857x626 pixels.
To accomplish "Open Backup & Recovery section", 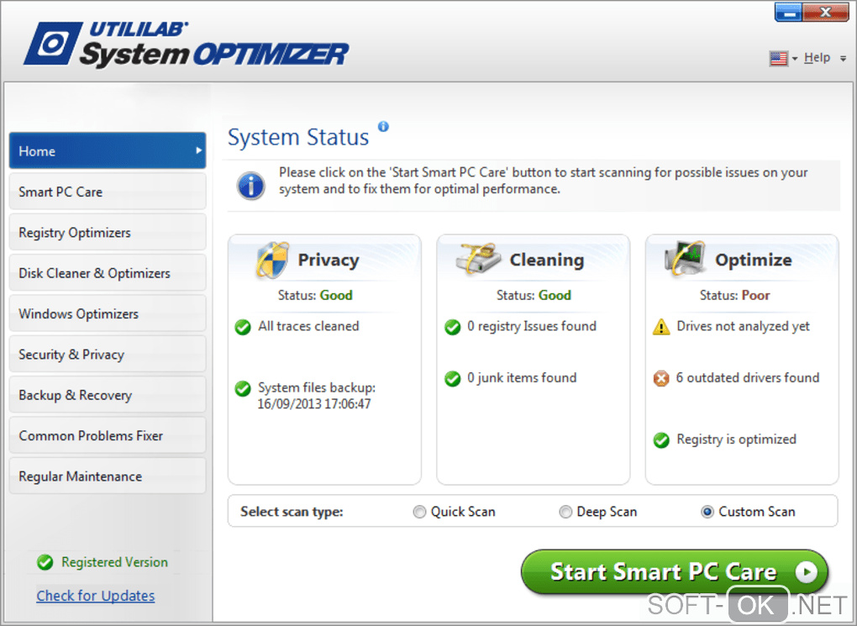I will (x=108, y=394).
